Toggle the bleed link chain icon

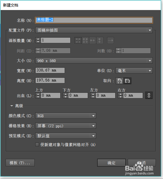click(x=149, y=95)
